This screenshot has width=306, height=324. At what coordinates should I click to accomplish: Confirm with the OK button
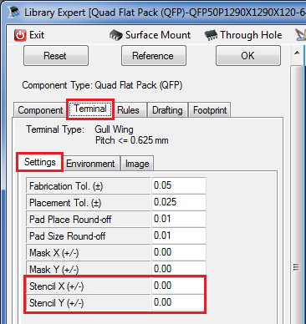click(x=248, y=56)
